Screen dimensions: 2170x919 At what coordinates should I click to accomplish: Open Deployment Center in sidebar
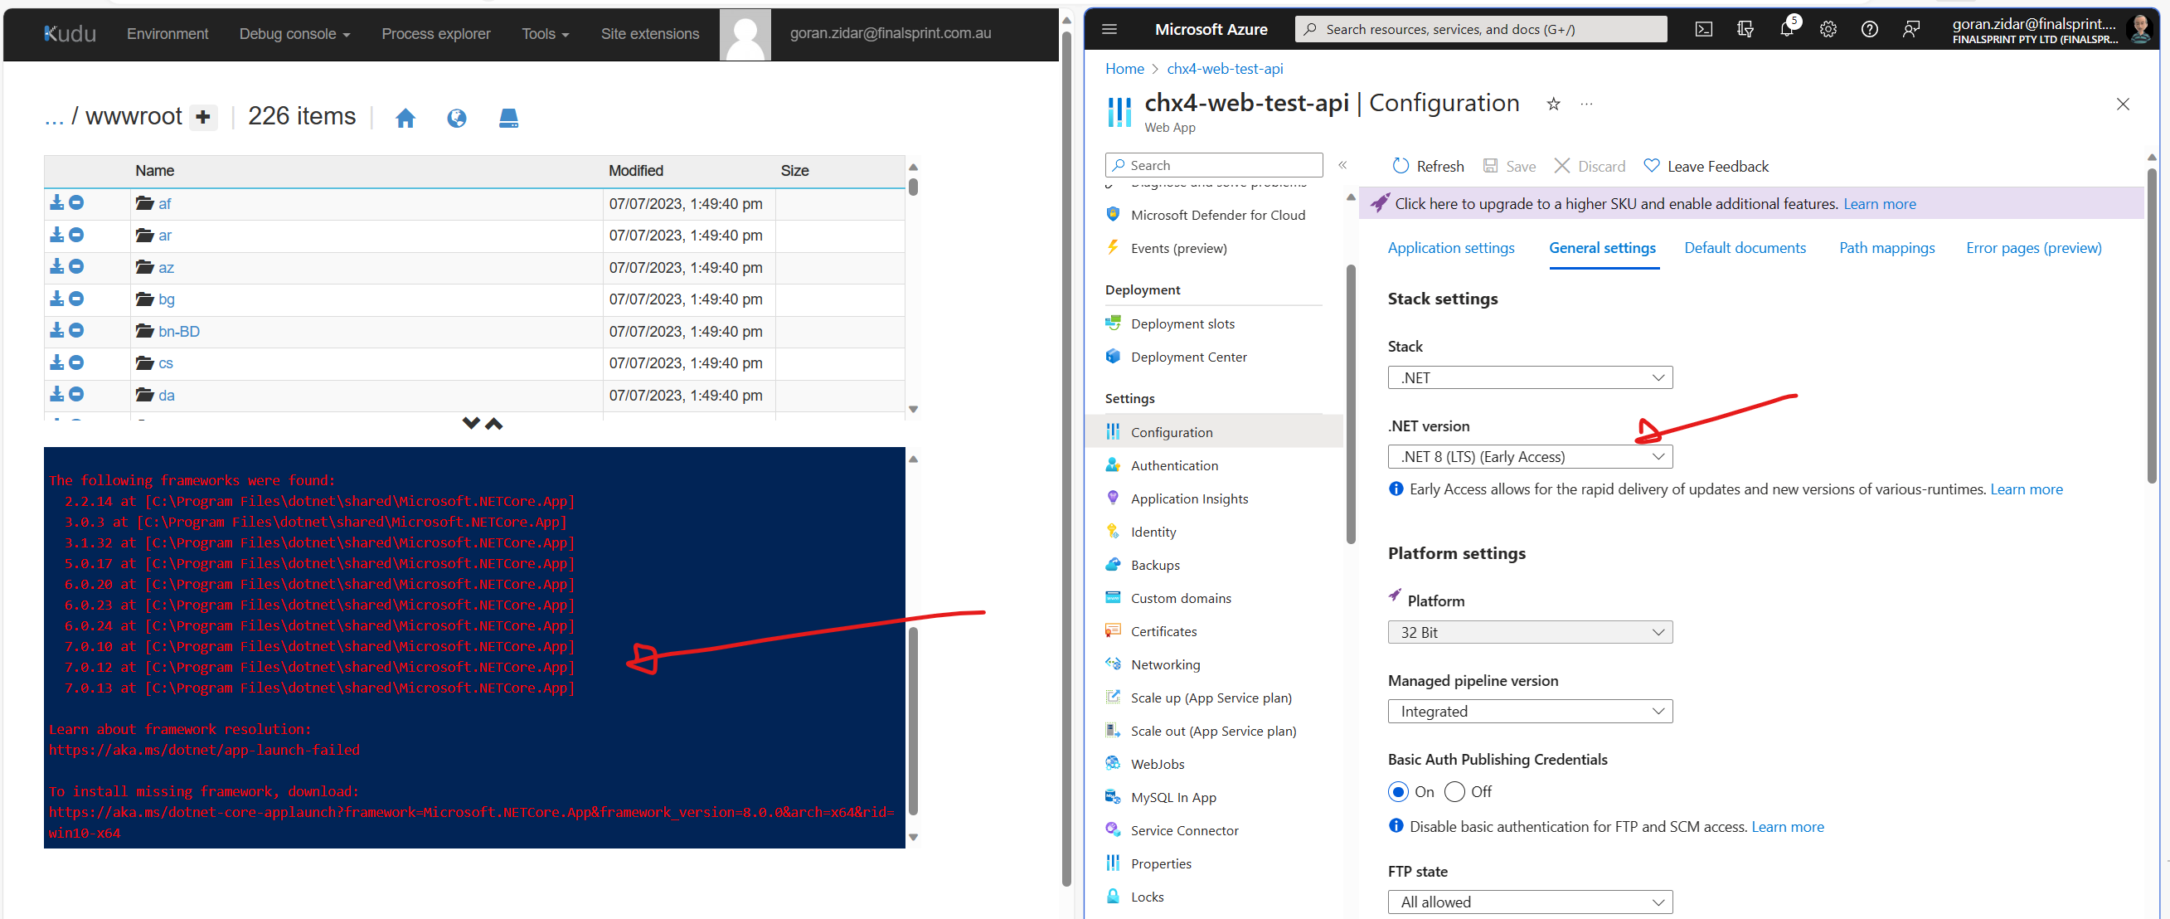pos(1188,357)
